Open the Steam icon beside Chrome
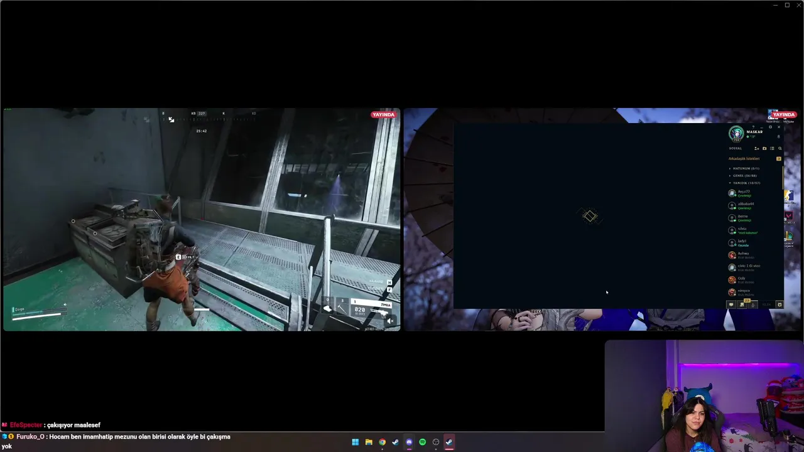 click(395, 442)
